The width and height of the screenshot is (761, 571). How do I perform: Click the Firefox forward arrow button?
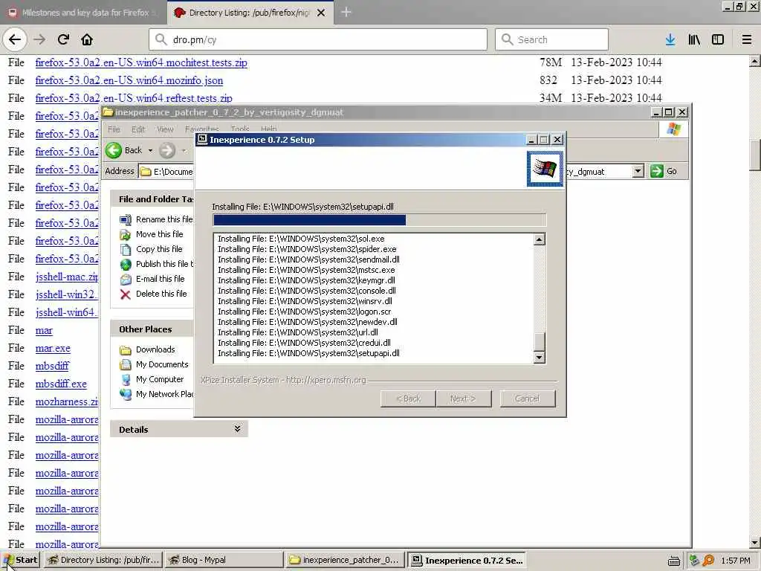tap(39, 40)
